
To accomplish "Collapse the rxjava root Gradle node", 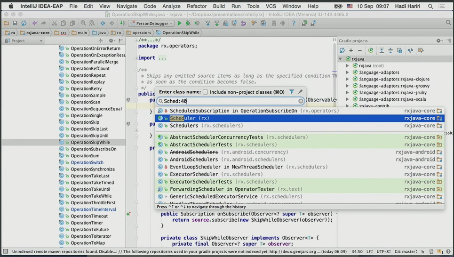I will pos(341,59).
